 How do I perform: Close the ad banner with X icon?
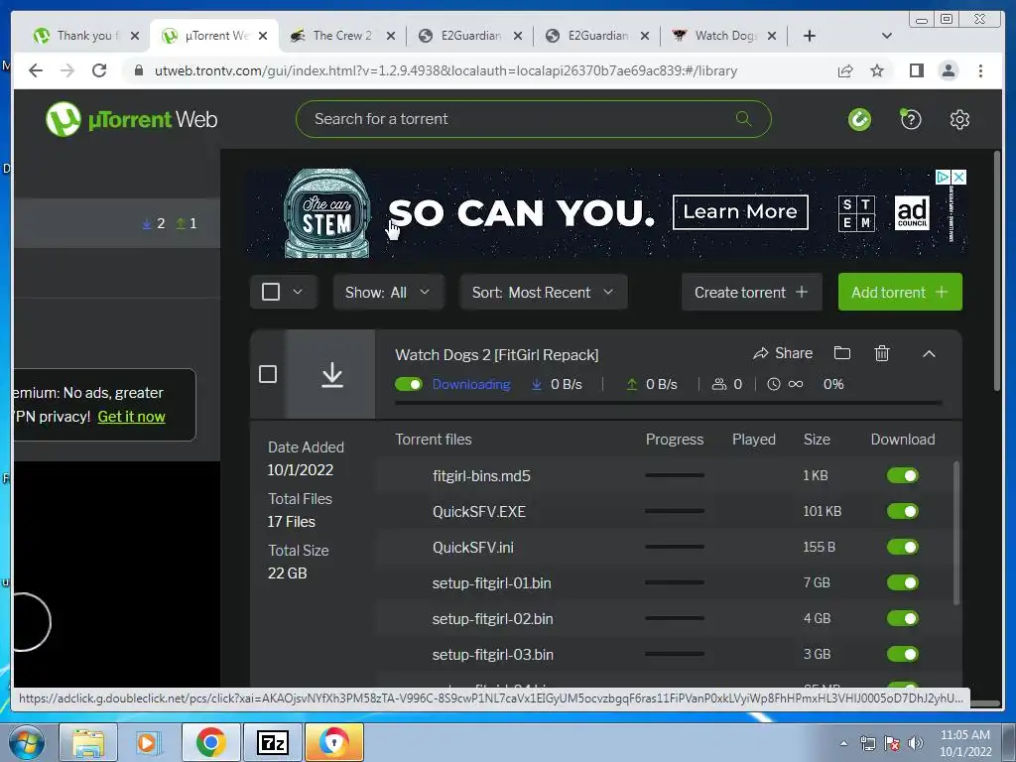click(x=959, y=177)
